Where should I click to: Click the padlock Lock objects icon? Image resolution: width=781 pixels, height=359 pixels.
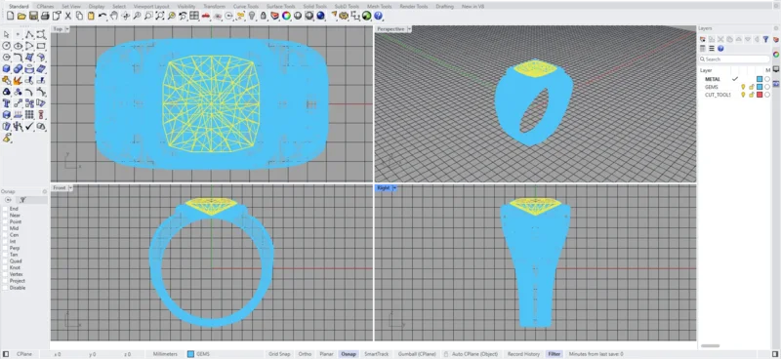click(263, 16)
